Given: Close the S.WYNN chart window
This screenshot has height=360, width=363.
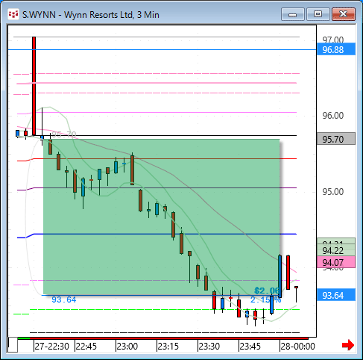Looking at the screenshot, I should point(344,14).
